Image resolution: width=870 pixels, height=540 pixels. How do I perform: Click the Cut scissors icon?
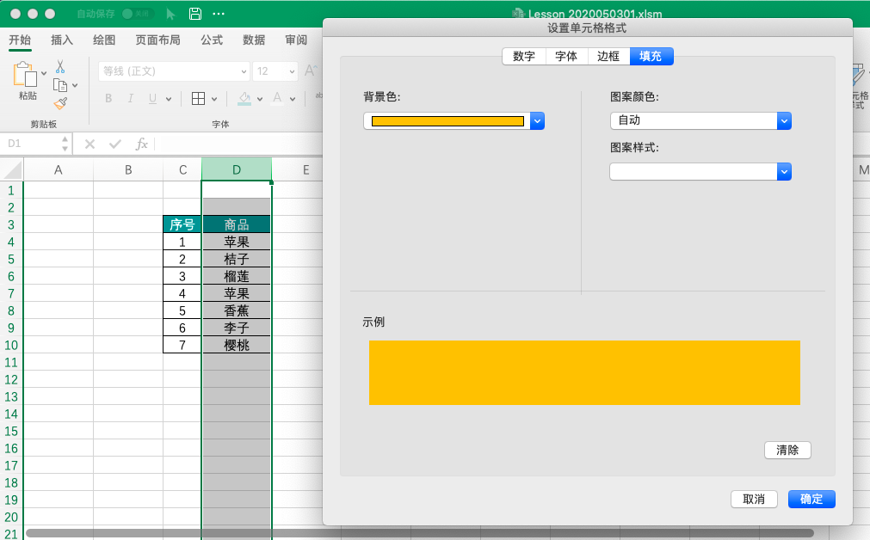click(60, 66)
